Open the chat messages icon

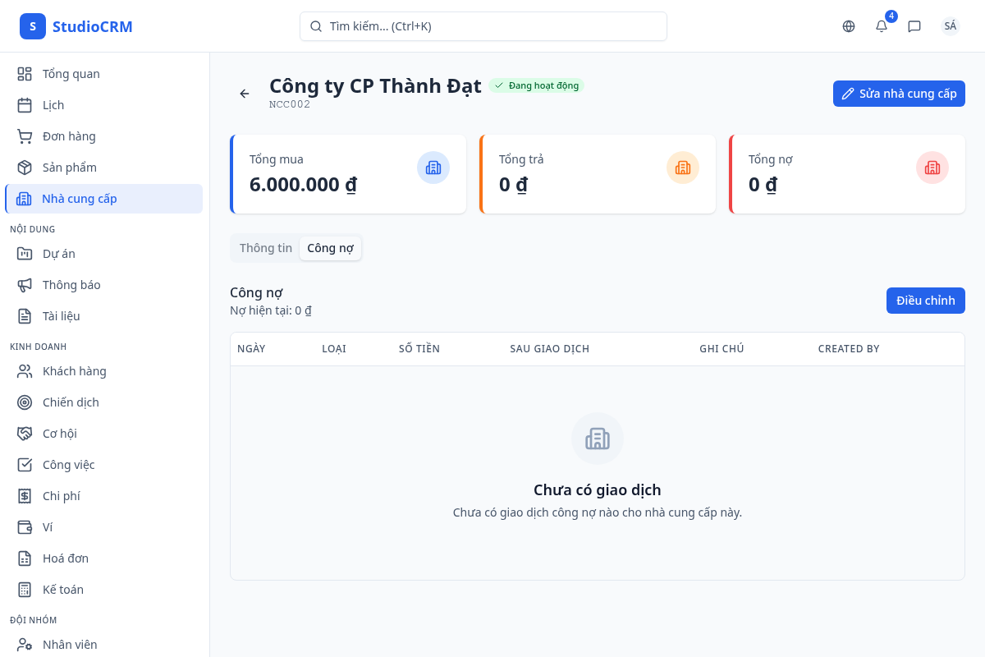tap(914, 26)
